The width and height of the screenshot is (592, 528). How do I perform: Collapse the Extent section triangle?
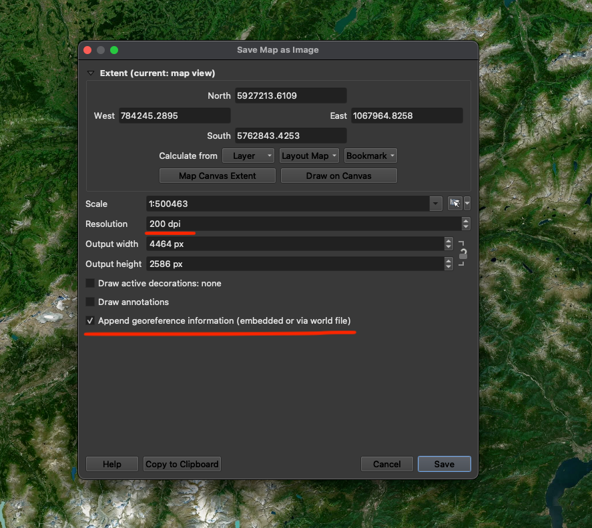[x=91, y=73]
